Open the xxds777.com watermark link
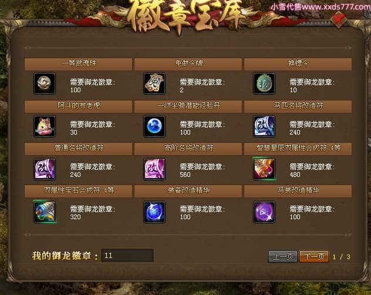 pos(321,6)
